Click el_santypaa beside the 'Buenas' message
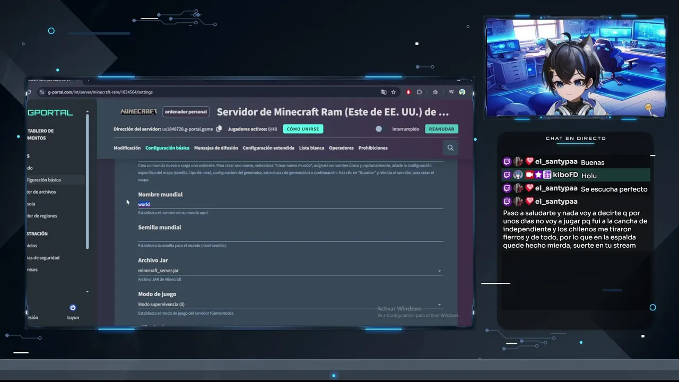The image size is (679, 382). (x=556, y=162)
